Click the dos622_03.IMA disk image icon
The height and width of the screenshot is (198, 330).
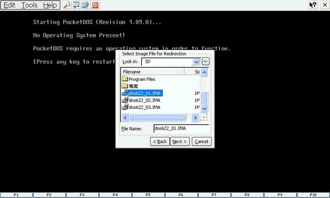pos(125,107)
